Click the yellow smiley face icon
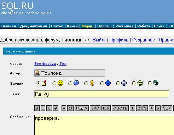The height and width of the screenshot is (135, 174). pyautogui.click(x=60, y=83)
